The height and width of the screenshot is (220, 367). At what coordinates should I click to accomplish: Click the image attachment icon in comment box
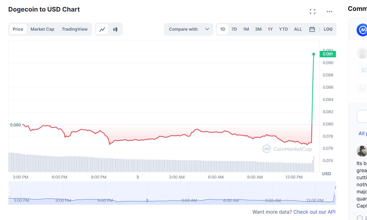click(361, 89)
